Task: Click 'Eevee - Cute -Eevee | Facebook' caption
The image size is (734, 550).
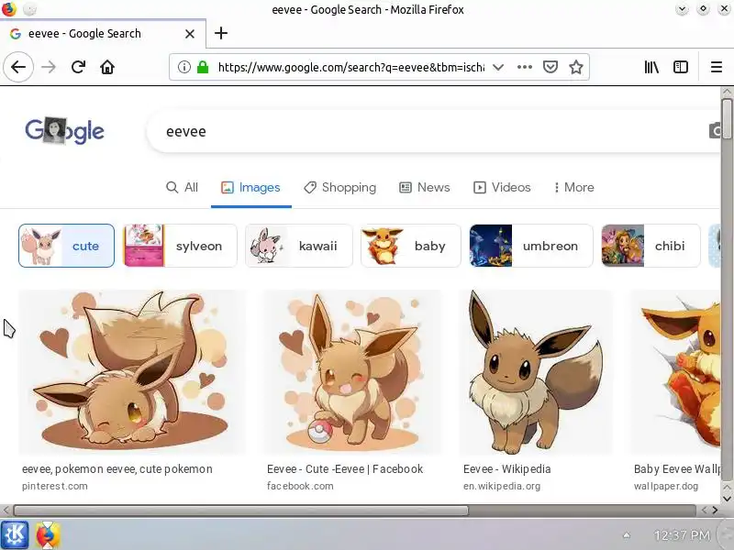Action: click(x=345, y=469)
